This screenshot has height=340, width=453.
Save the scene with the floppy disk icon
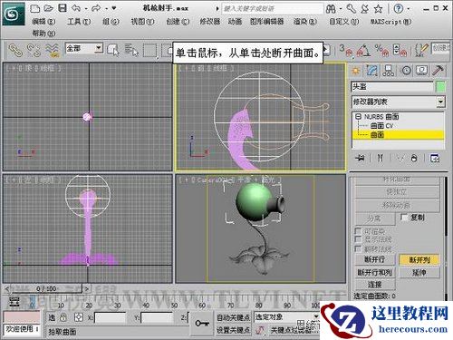click(x=63, y=8)
